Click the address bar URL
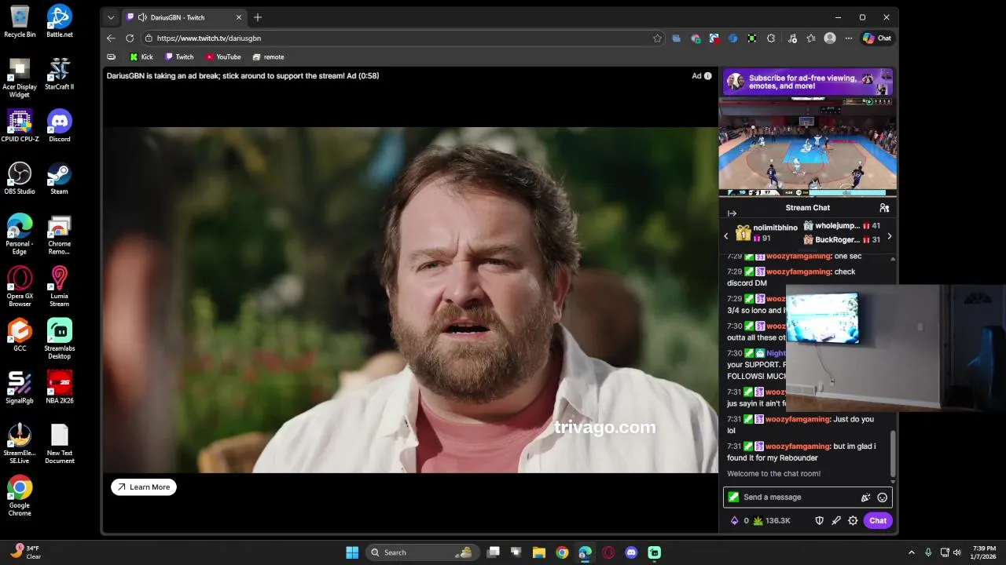Viewport: 1006px width, 565px height. tap(208, 38)
